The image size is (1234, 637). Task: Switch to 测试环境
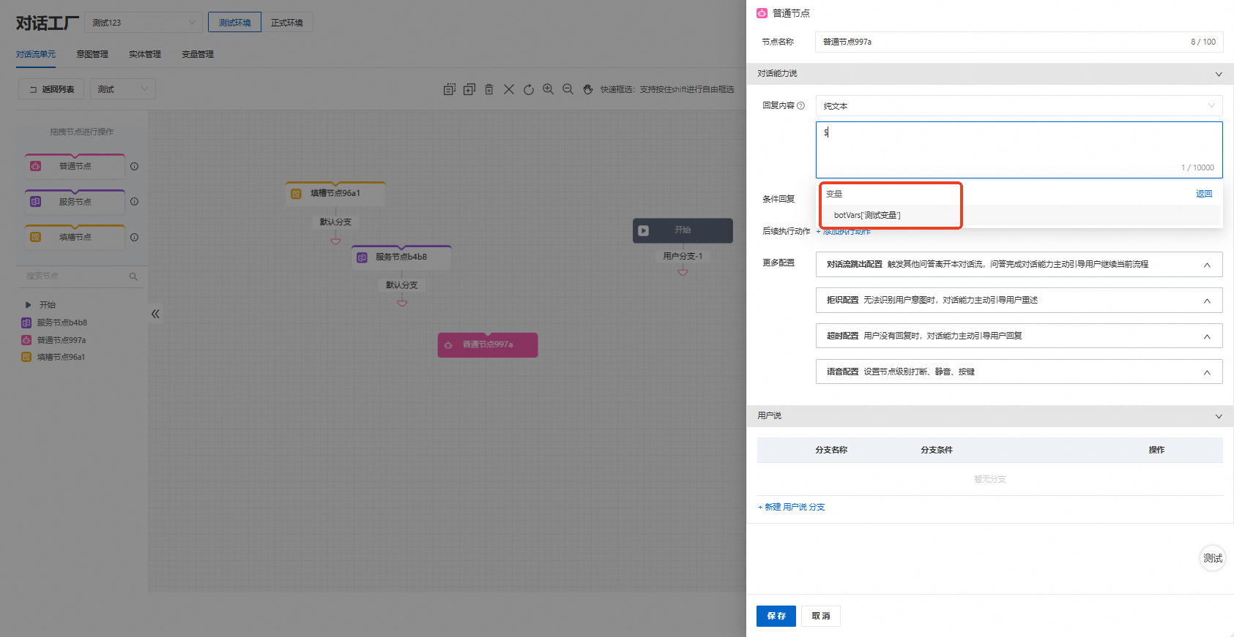(x=234, y=23)
